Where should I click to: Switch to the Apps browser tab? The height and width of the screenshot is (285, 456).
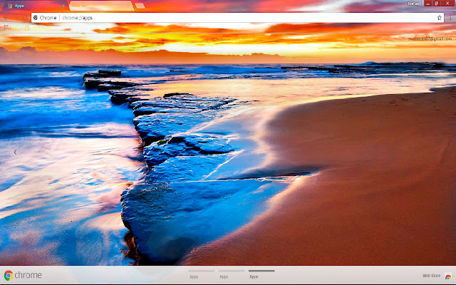pyautogui.click(x=35, y=6)
